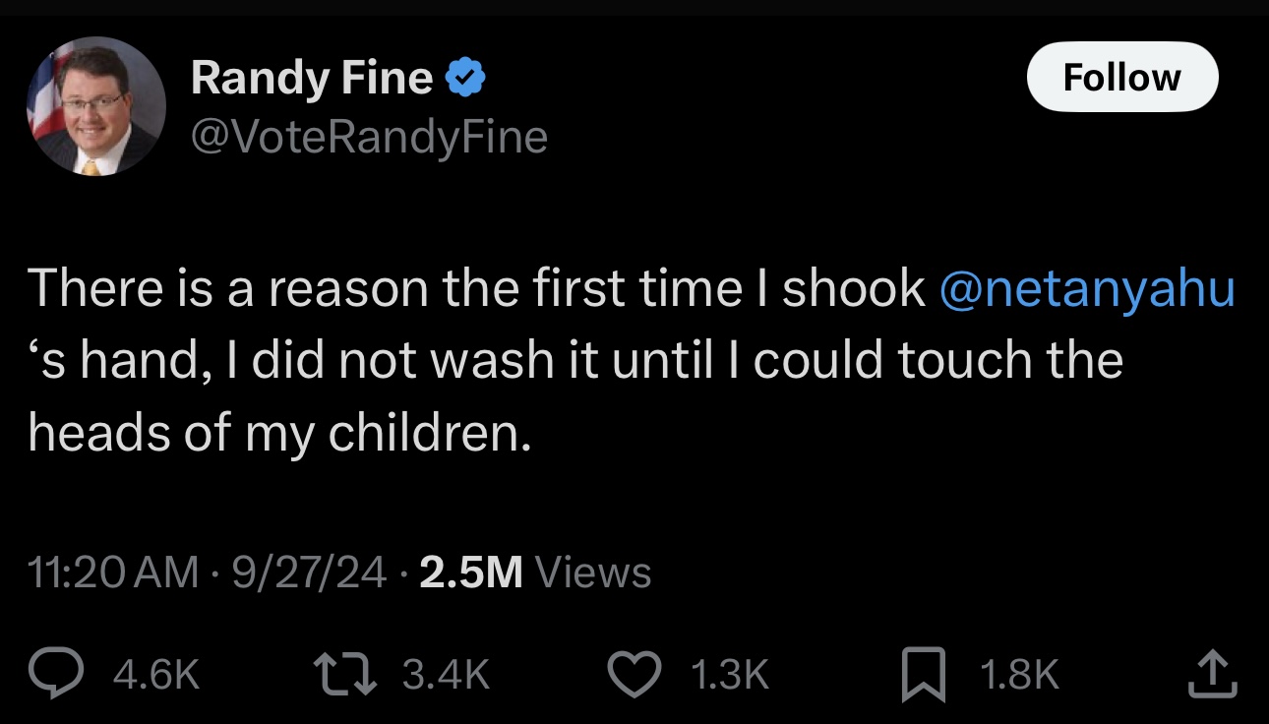
Task: Open the @netanyahu mention link
Action: [1087, 288]
